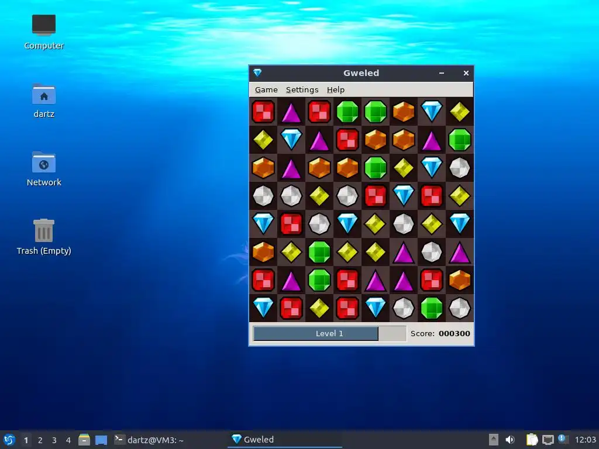Click the 12:03 clock

tap(585, 440)
